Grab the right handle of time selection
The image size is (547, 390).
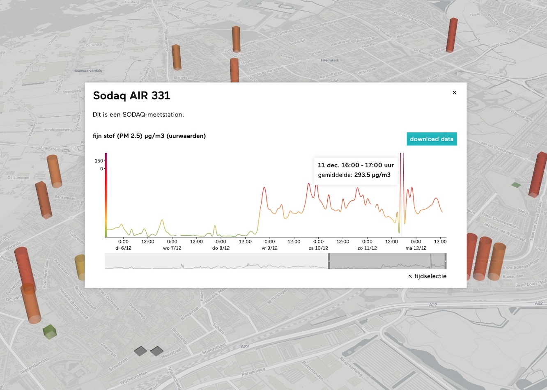[446, 261]
